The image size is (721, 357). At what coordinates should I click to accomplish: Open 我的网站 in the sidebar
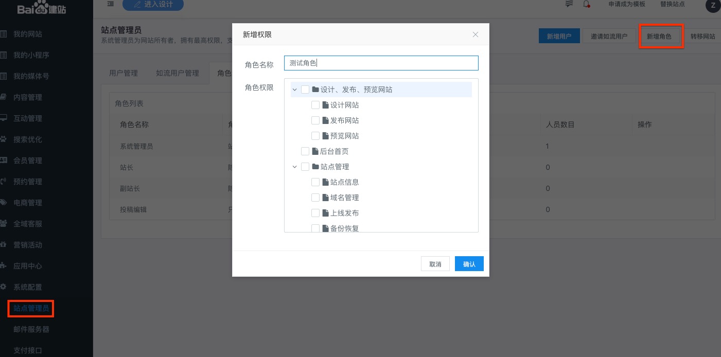28,34
